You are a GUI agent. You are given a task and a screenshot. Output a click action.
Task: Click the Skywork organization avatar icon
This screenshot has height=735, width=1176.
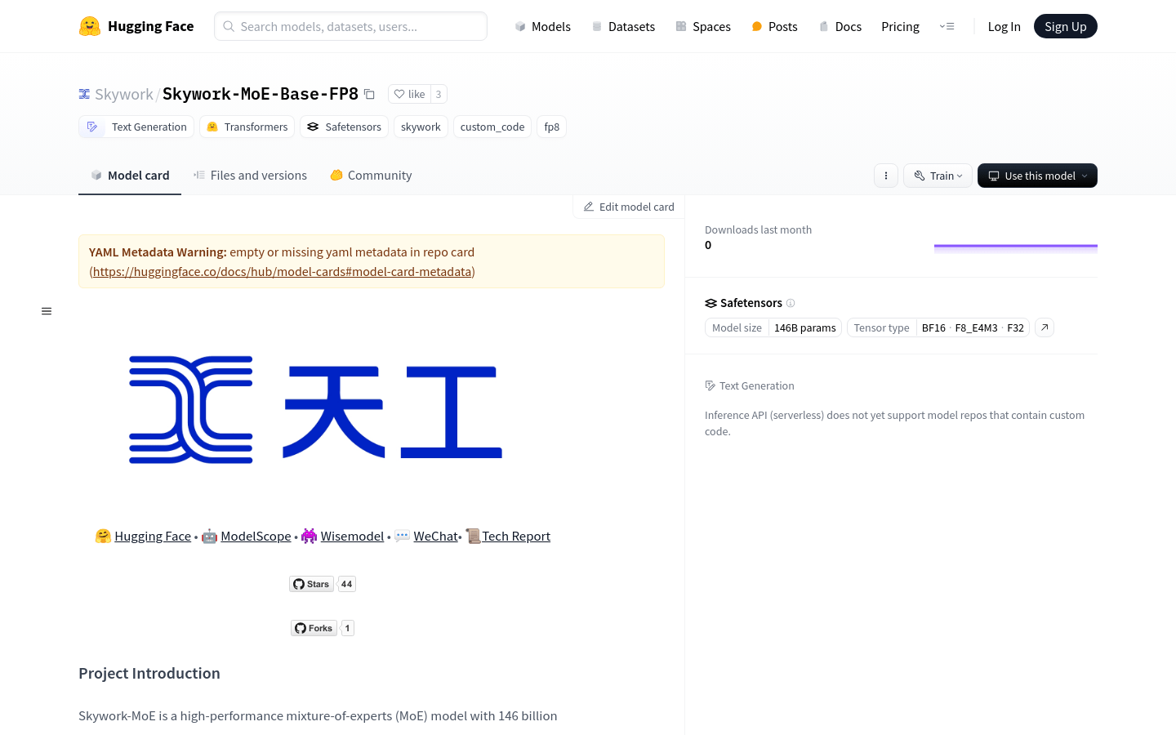[x=84, y=94]
